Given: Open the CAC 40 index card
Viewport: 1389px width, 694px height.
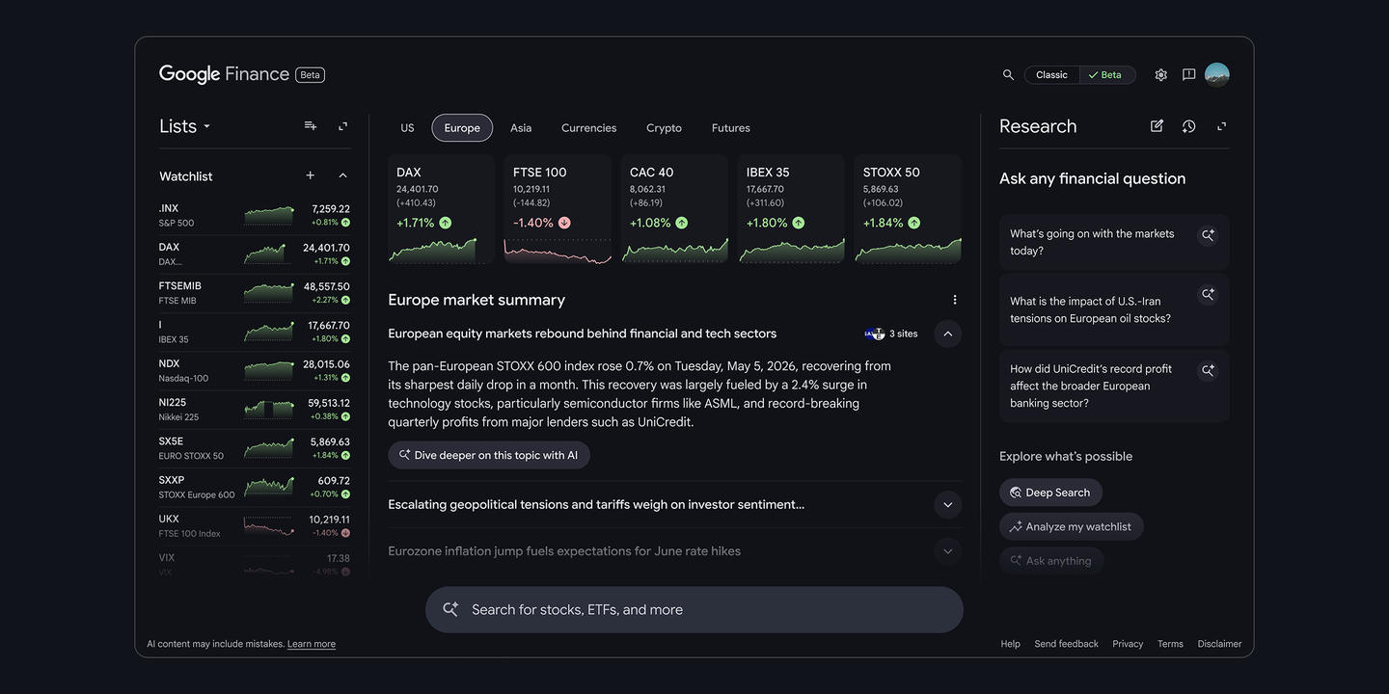Looking at the screenshot, I should coord(674,209).
